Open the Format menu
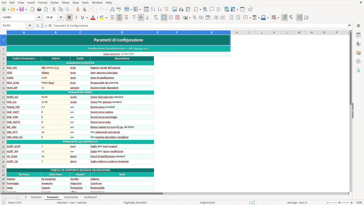Viewport: 364px width, 205px height. (42, 2)
